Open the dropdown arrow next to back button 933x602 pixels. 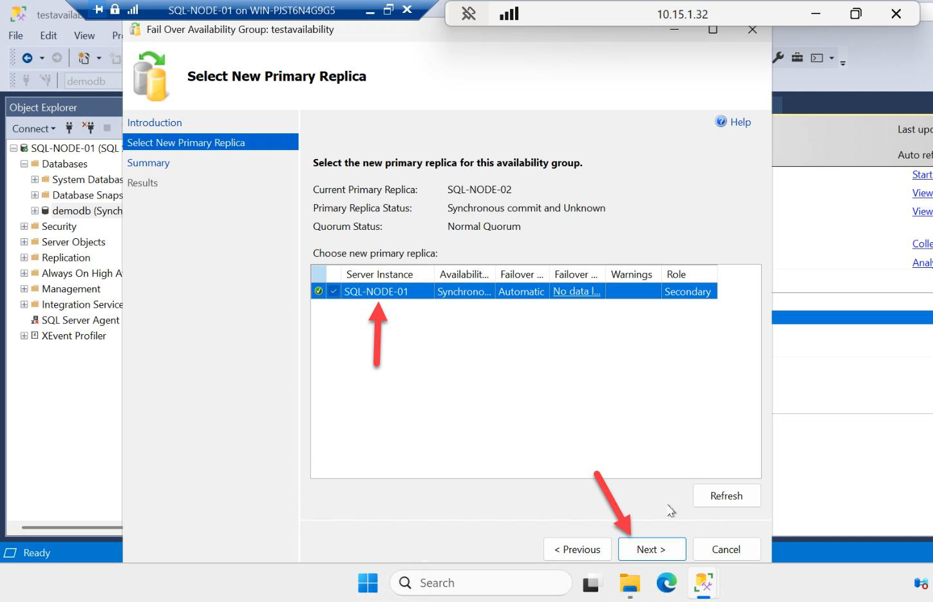pyautogui.click(x=42, y=58)
